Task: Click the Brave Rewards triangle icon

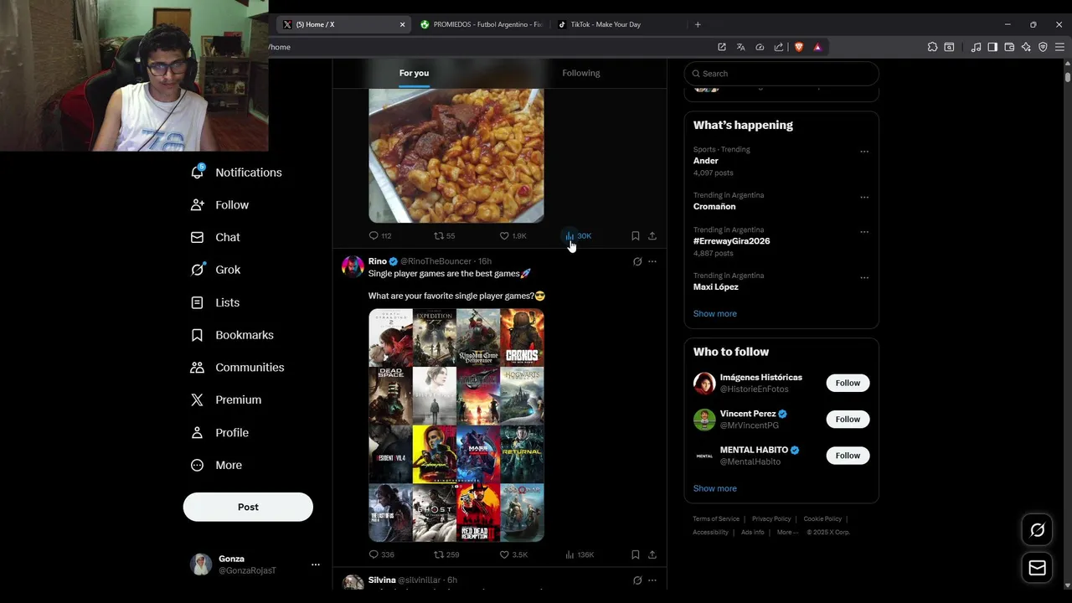Action: pos(817,47)
